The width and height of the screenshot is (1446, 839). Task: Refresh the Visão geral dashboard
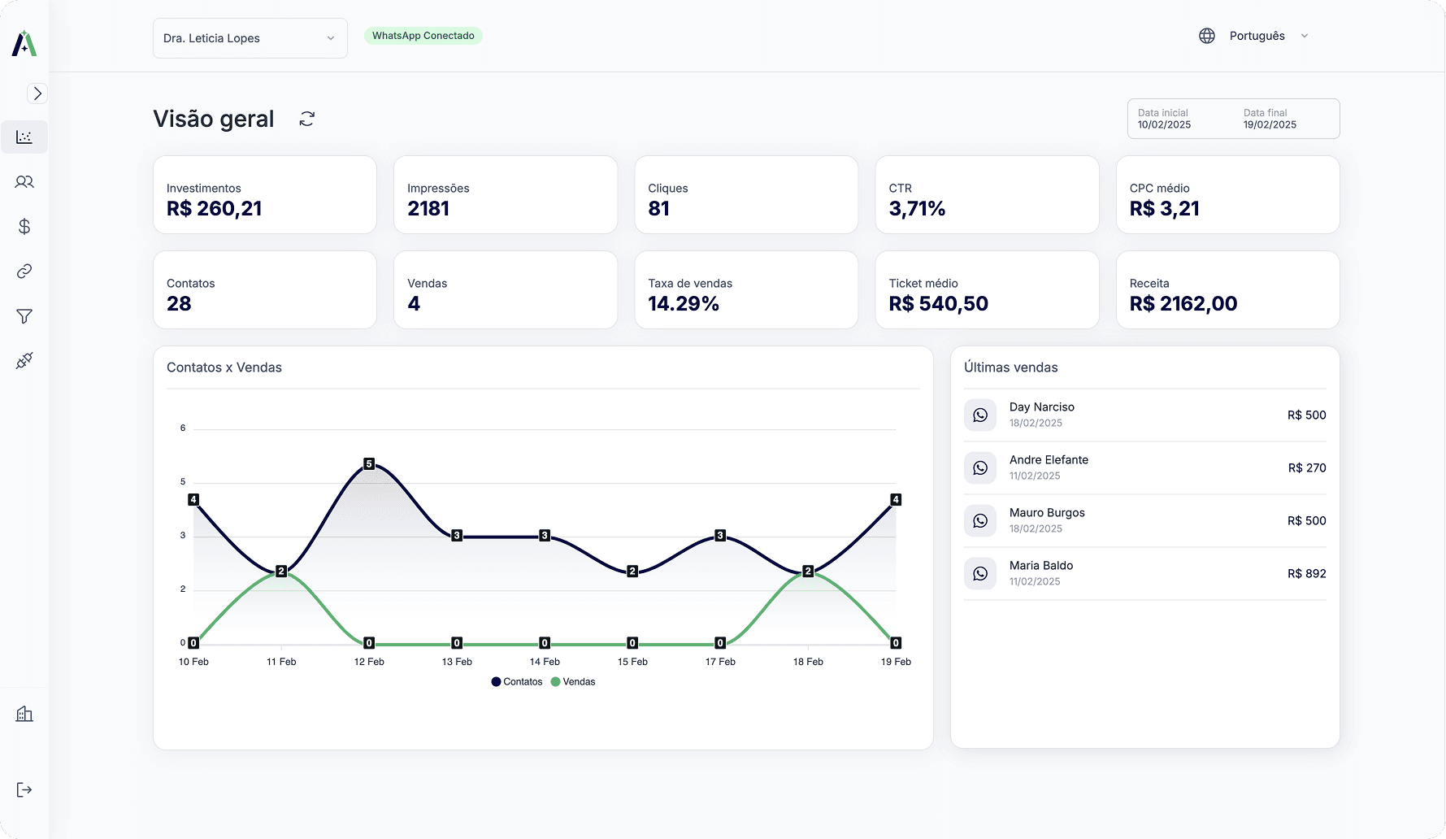(x=306, y=119)
